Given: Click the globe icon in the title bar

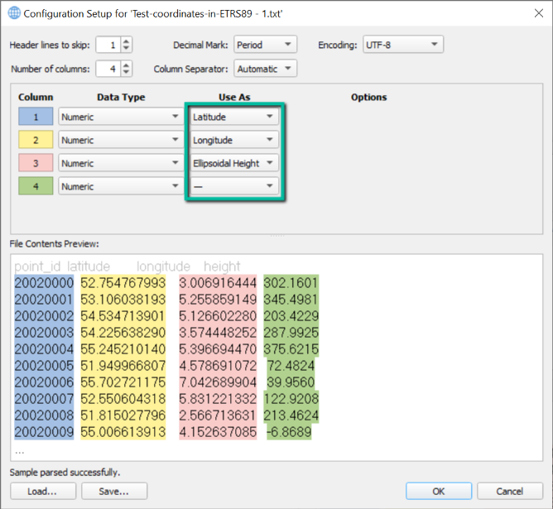Looking at the screenshot, I should pos(14,14).
